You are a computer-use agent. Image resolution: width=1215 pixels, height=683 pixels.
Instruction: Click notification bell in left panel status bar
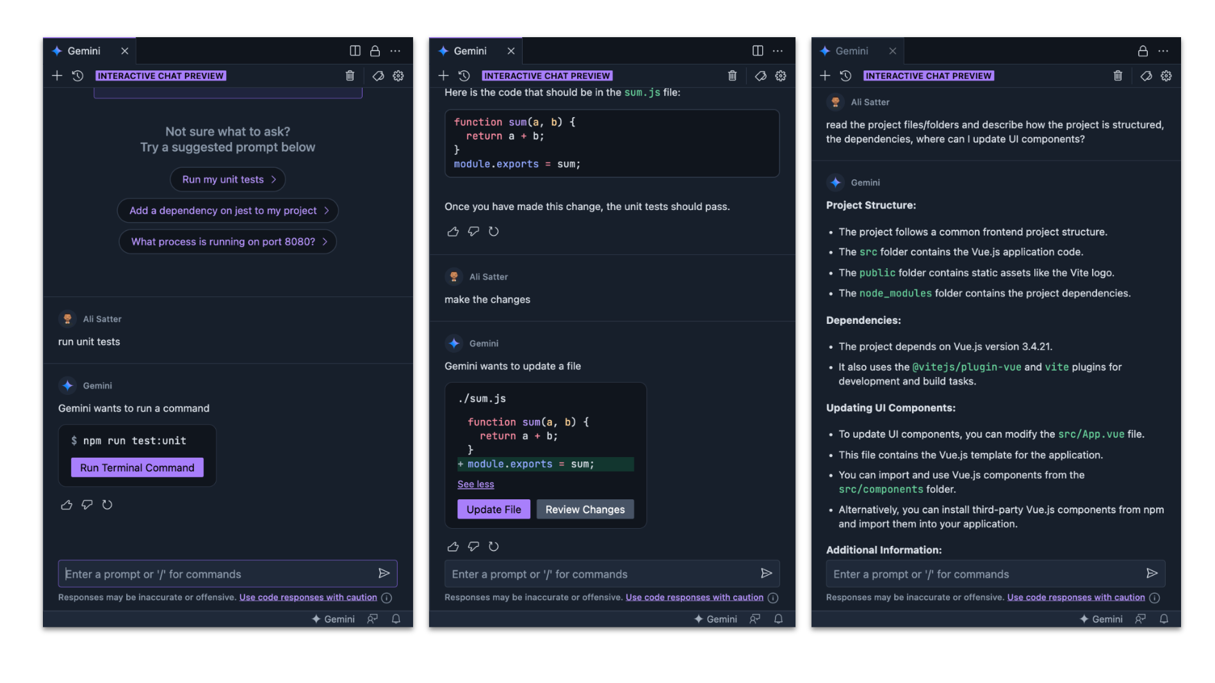396,619
